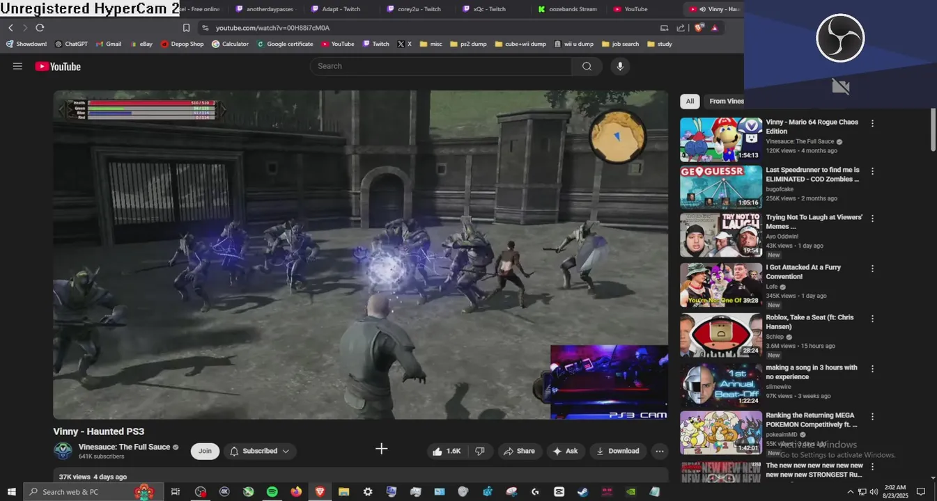Open the Depop Shop bookmark
Screen dimensions: 937x501
182,44
